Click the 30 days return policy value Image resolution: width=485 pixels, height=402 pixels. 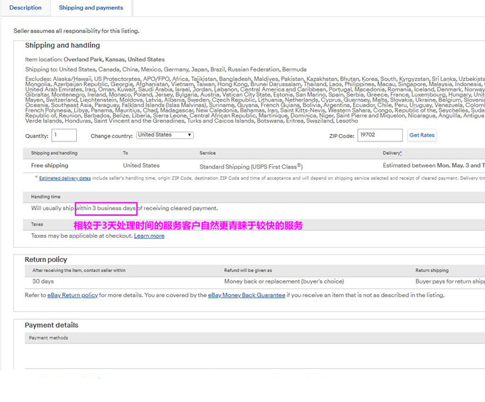(43, 281)
